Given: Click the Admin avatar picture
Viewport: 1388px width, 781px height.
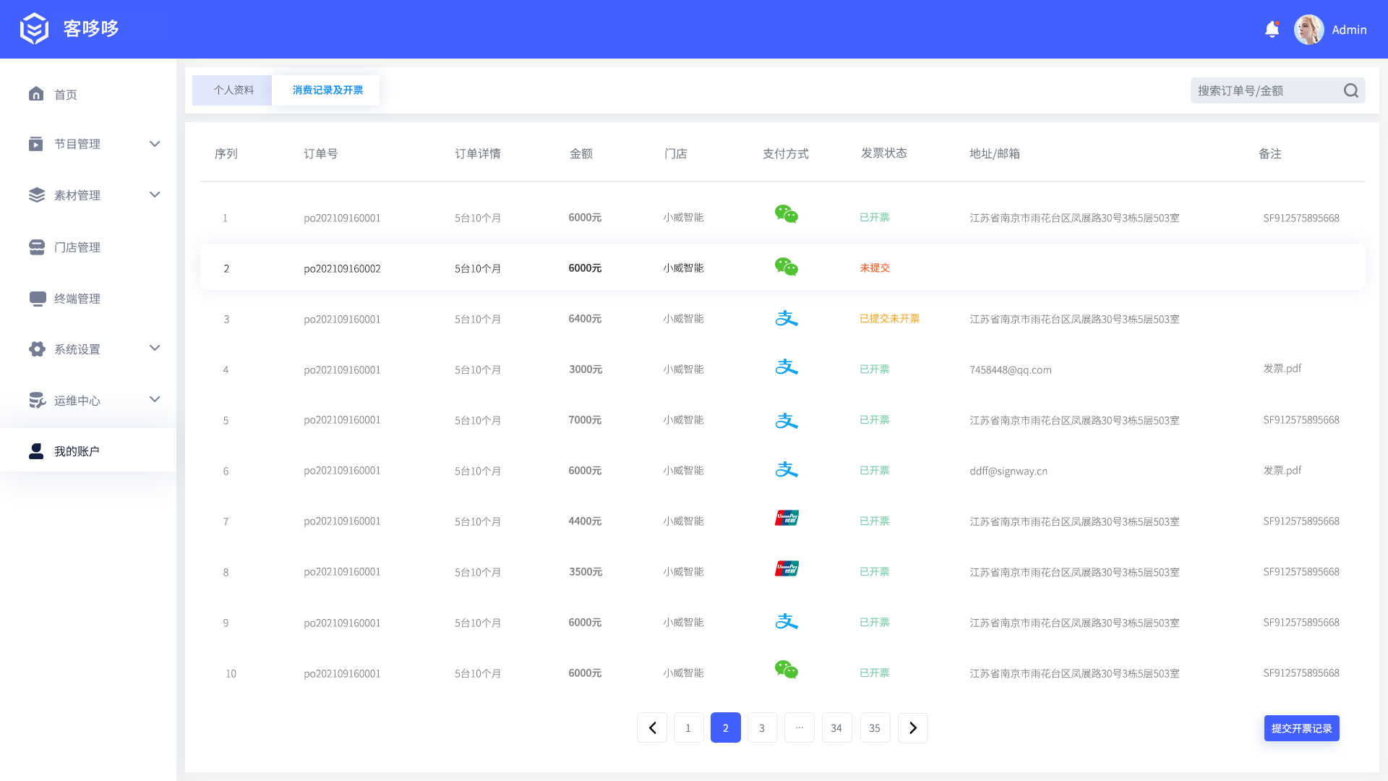Looking at the screenshot, I should pyautogui.click(x=1308, y=29).
